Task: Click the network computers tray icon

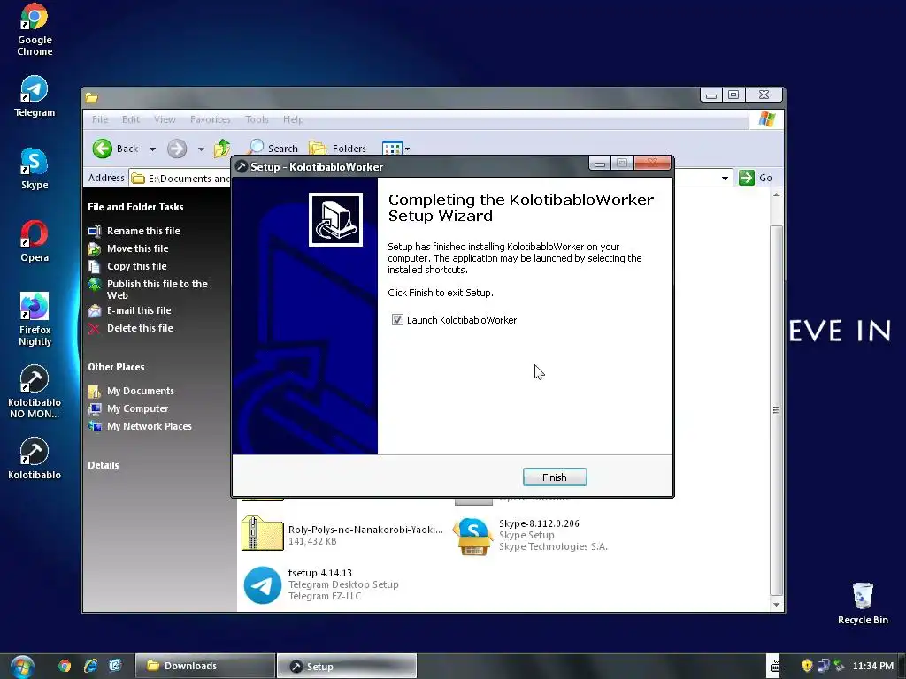Action: coord(823,666)
